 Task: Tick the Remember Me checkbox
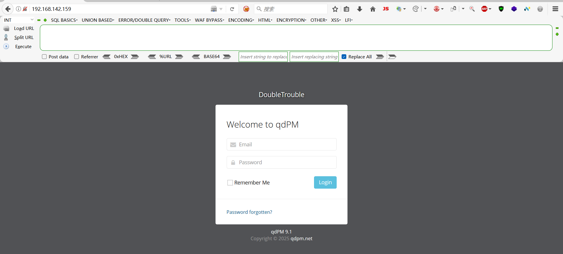230,183
